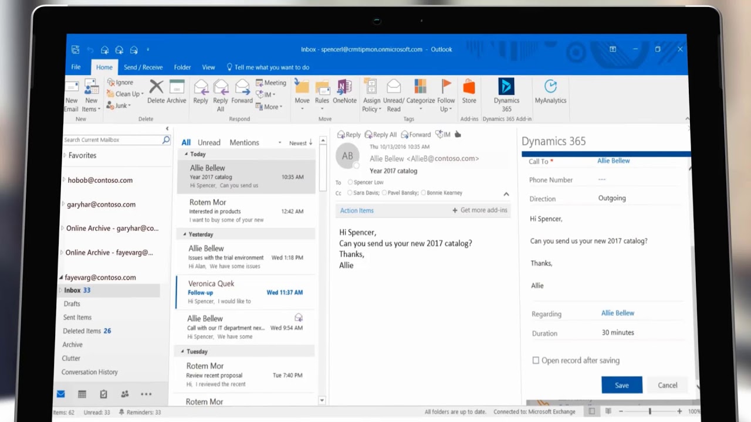Click the Ignore conversation button
Screen dimensions: 751x422
(120, 83)
